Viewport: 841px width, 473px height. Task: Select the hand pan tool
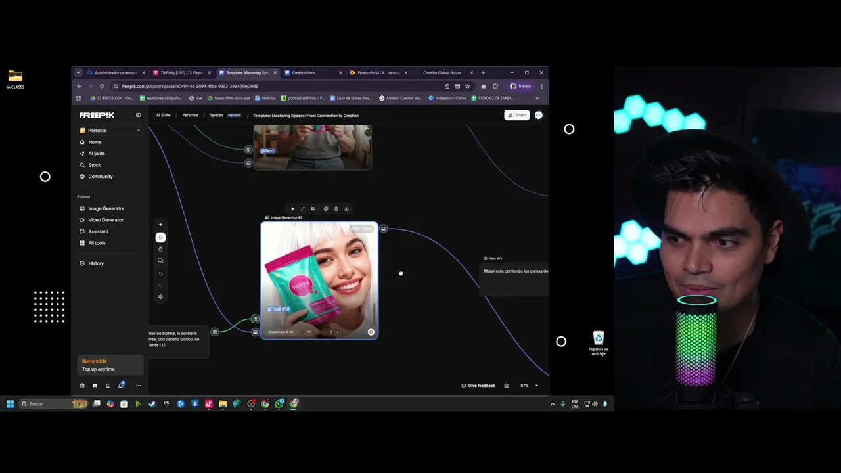[x=160, y=249]
